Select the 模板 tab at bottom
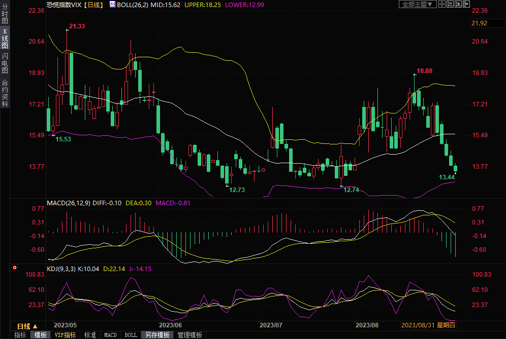The image size is (506, 339). 41,335
